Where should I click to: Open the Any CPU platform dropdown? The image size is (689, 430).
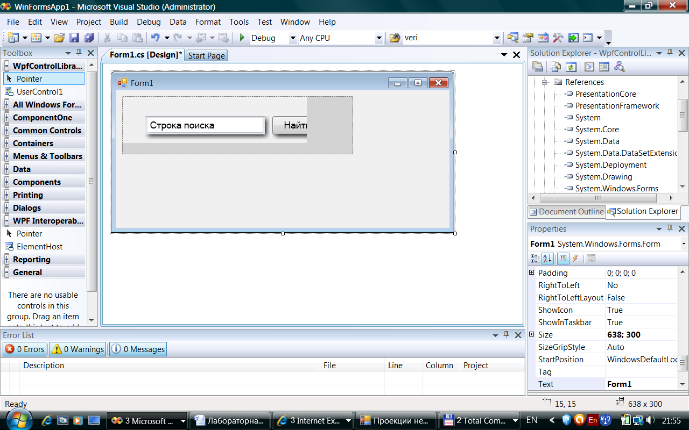click(379, 38)
